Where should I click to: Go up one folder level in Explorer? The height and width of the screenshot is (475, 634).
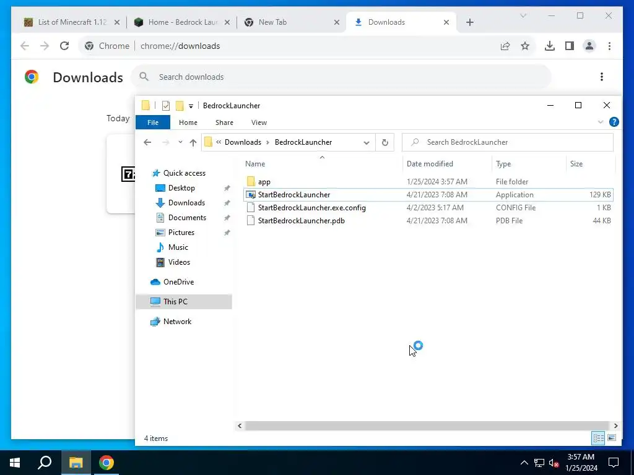[193, 142]
